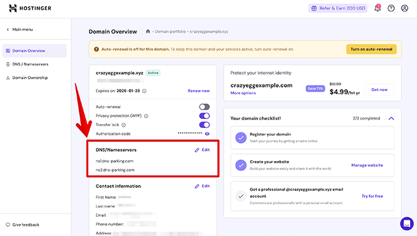The image size is (417, 236).
Task: Click the Give feedback icon
Action: pyautogui.click(x=8, y=224)
